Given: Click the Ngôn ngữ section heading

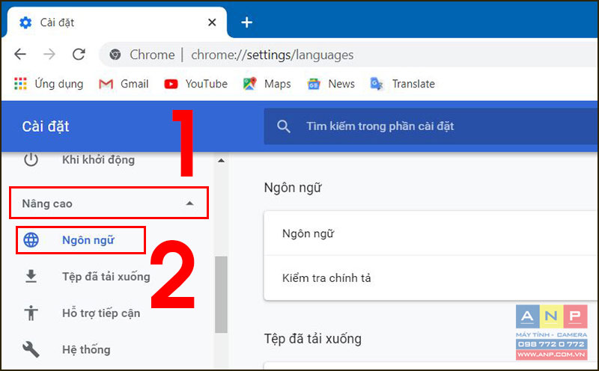Looking at the screenshot, I should [293, 188].
